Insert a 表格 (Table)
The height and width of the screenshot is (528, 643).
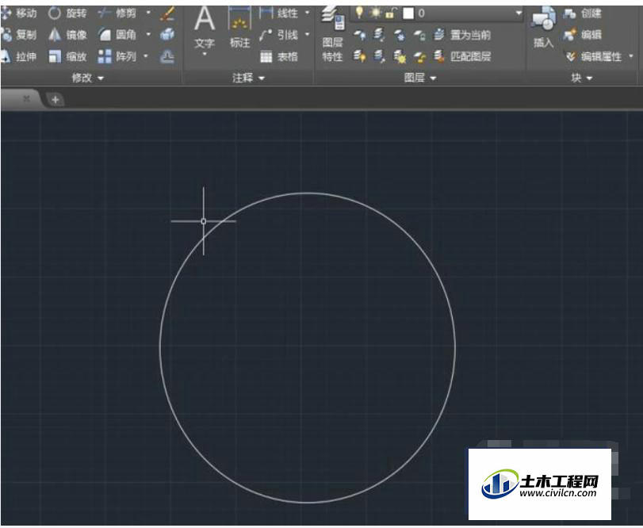click(x=279, y=56)
